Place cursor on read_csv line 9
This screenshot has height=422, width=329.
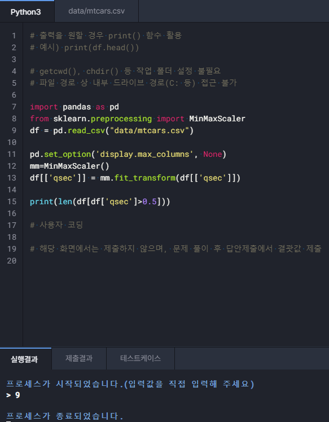(112, 130)
